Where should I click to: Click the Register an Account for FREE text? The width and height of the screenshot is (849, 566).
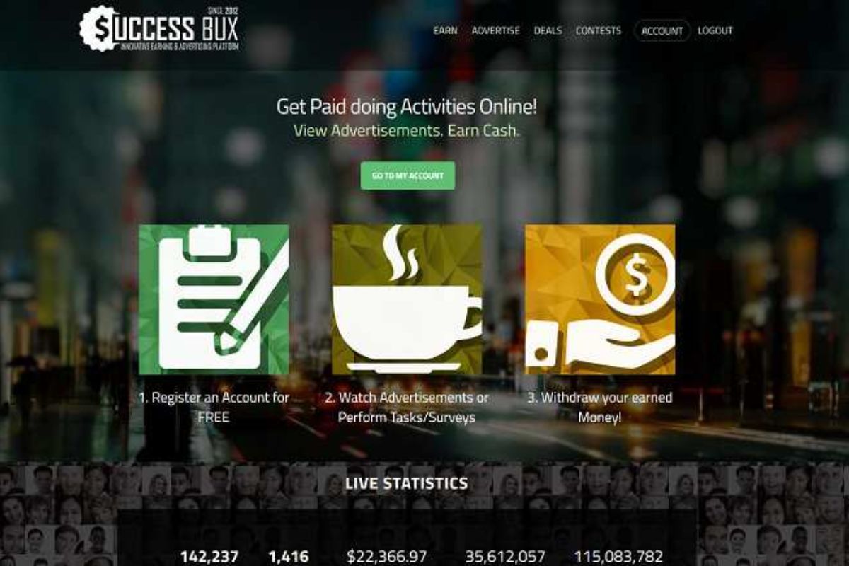point(214,408)
